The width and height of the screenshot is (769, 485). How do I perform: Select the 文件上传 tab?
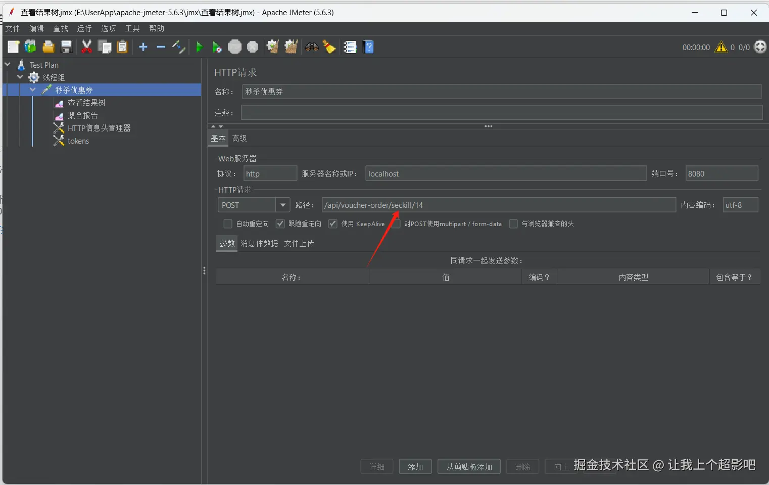point(299,243)
